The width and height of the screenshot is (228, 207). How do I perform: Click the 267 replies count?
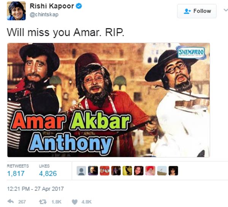click(22, 202)
